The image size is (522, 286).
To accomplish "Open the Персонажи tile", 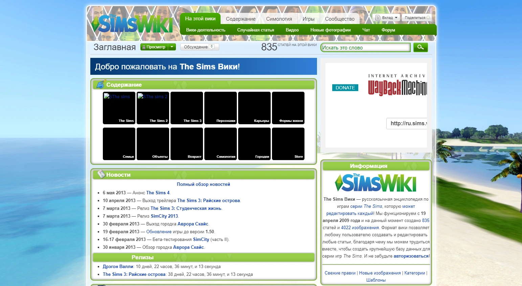I will [221, 108].
